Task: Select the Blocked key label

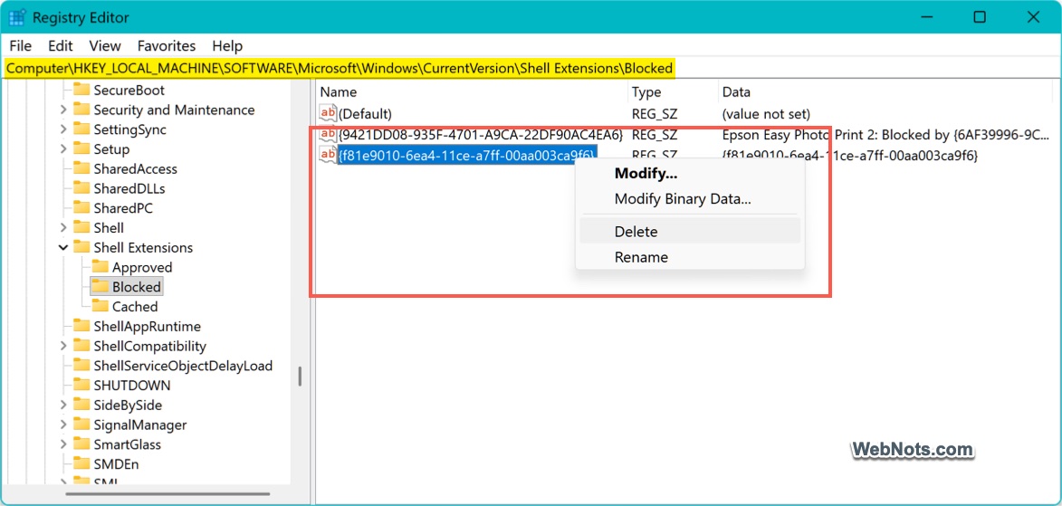Action: pos(136,287)
